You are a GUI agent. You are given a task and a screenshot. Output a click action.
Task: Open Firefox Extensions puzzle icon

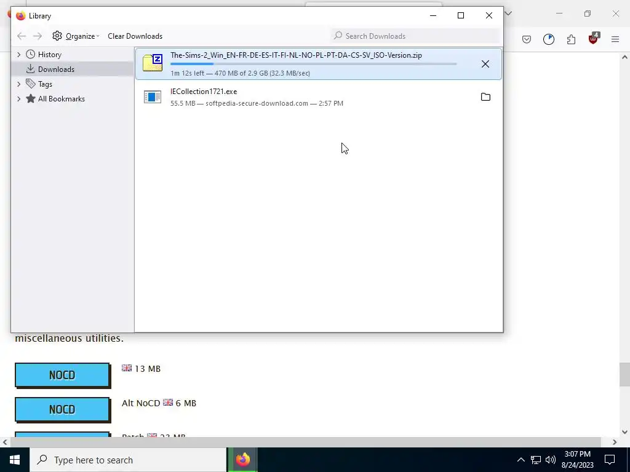(x=571, y=39)
